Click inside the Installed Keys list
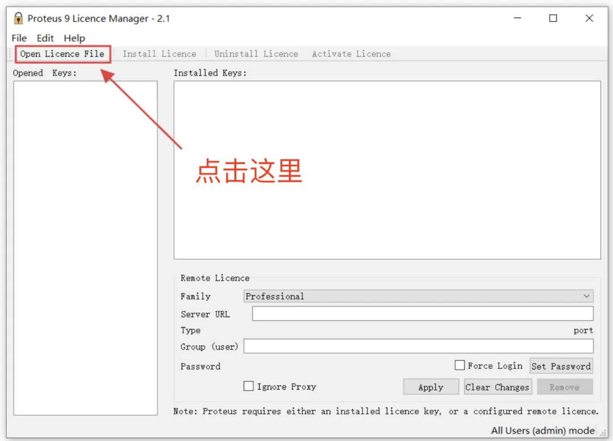This screenshot has height=441, width=613. pyautogui.click(x=387, y=170)
